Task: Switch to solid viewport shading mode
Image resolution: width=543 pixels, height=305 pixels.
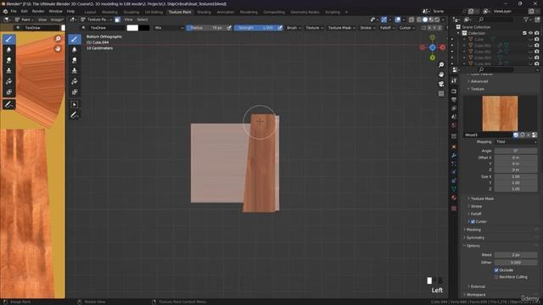Action: (425, 19)
